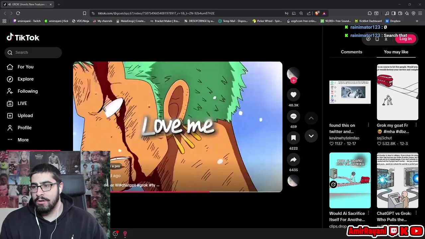Image resolution: width=425 pixels, height=239 pixels.
Task: Click the browser address bar URL
Action: click(x=156, y=13)
